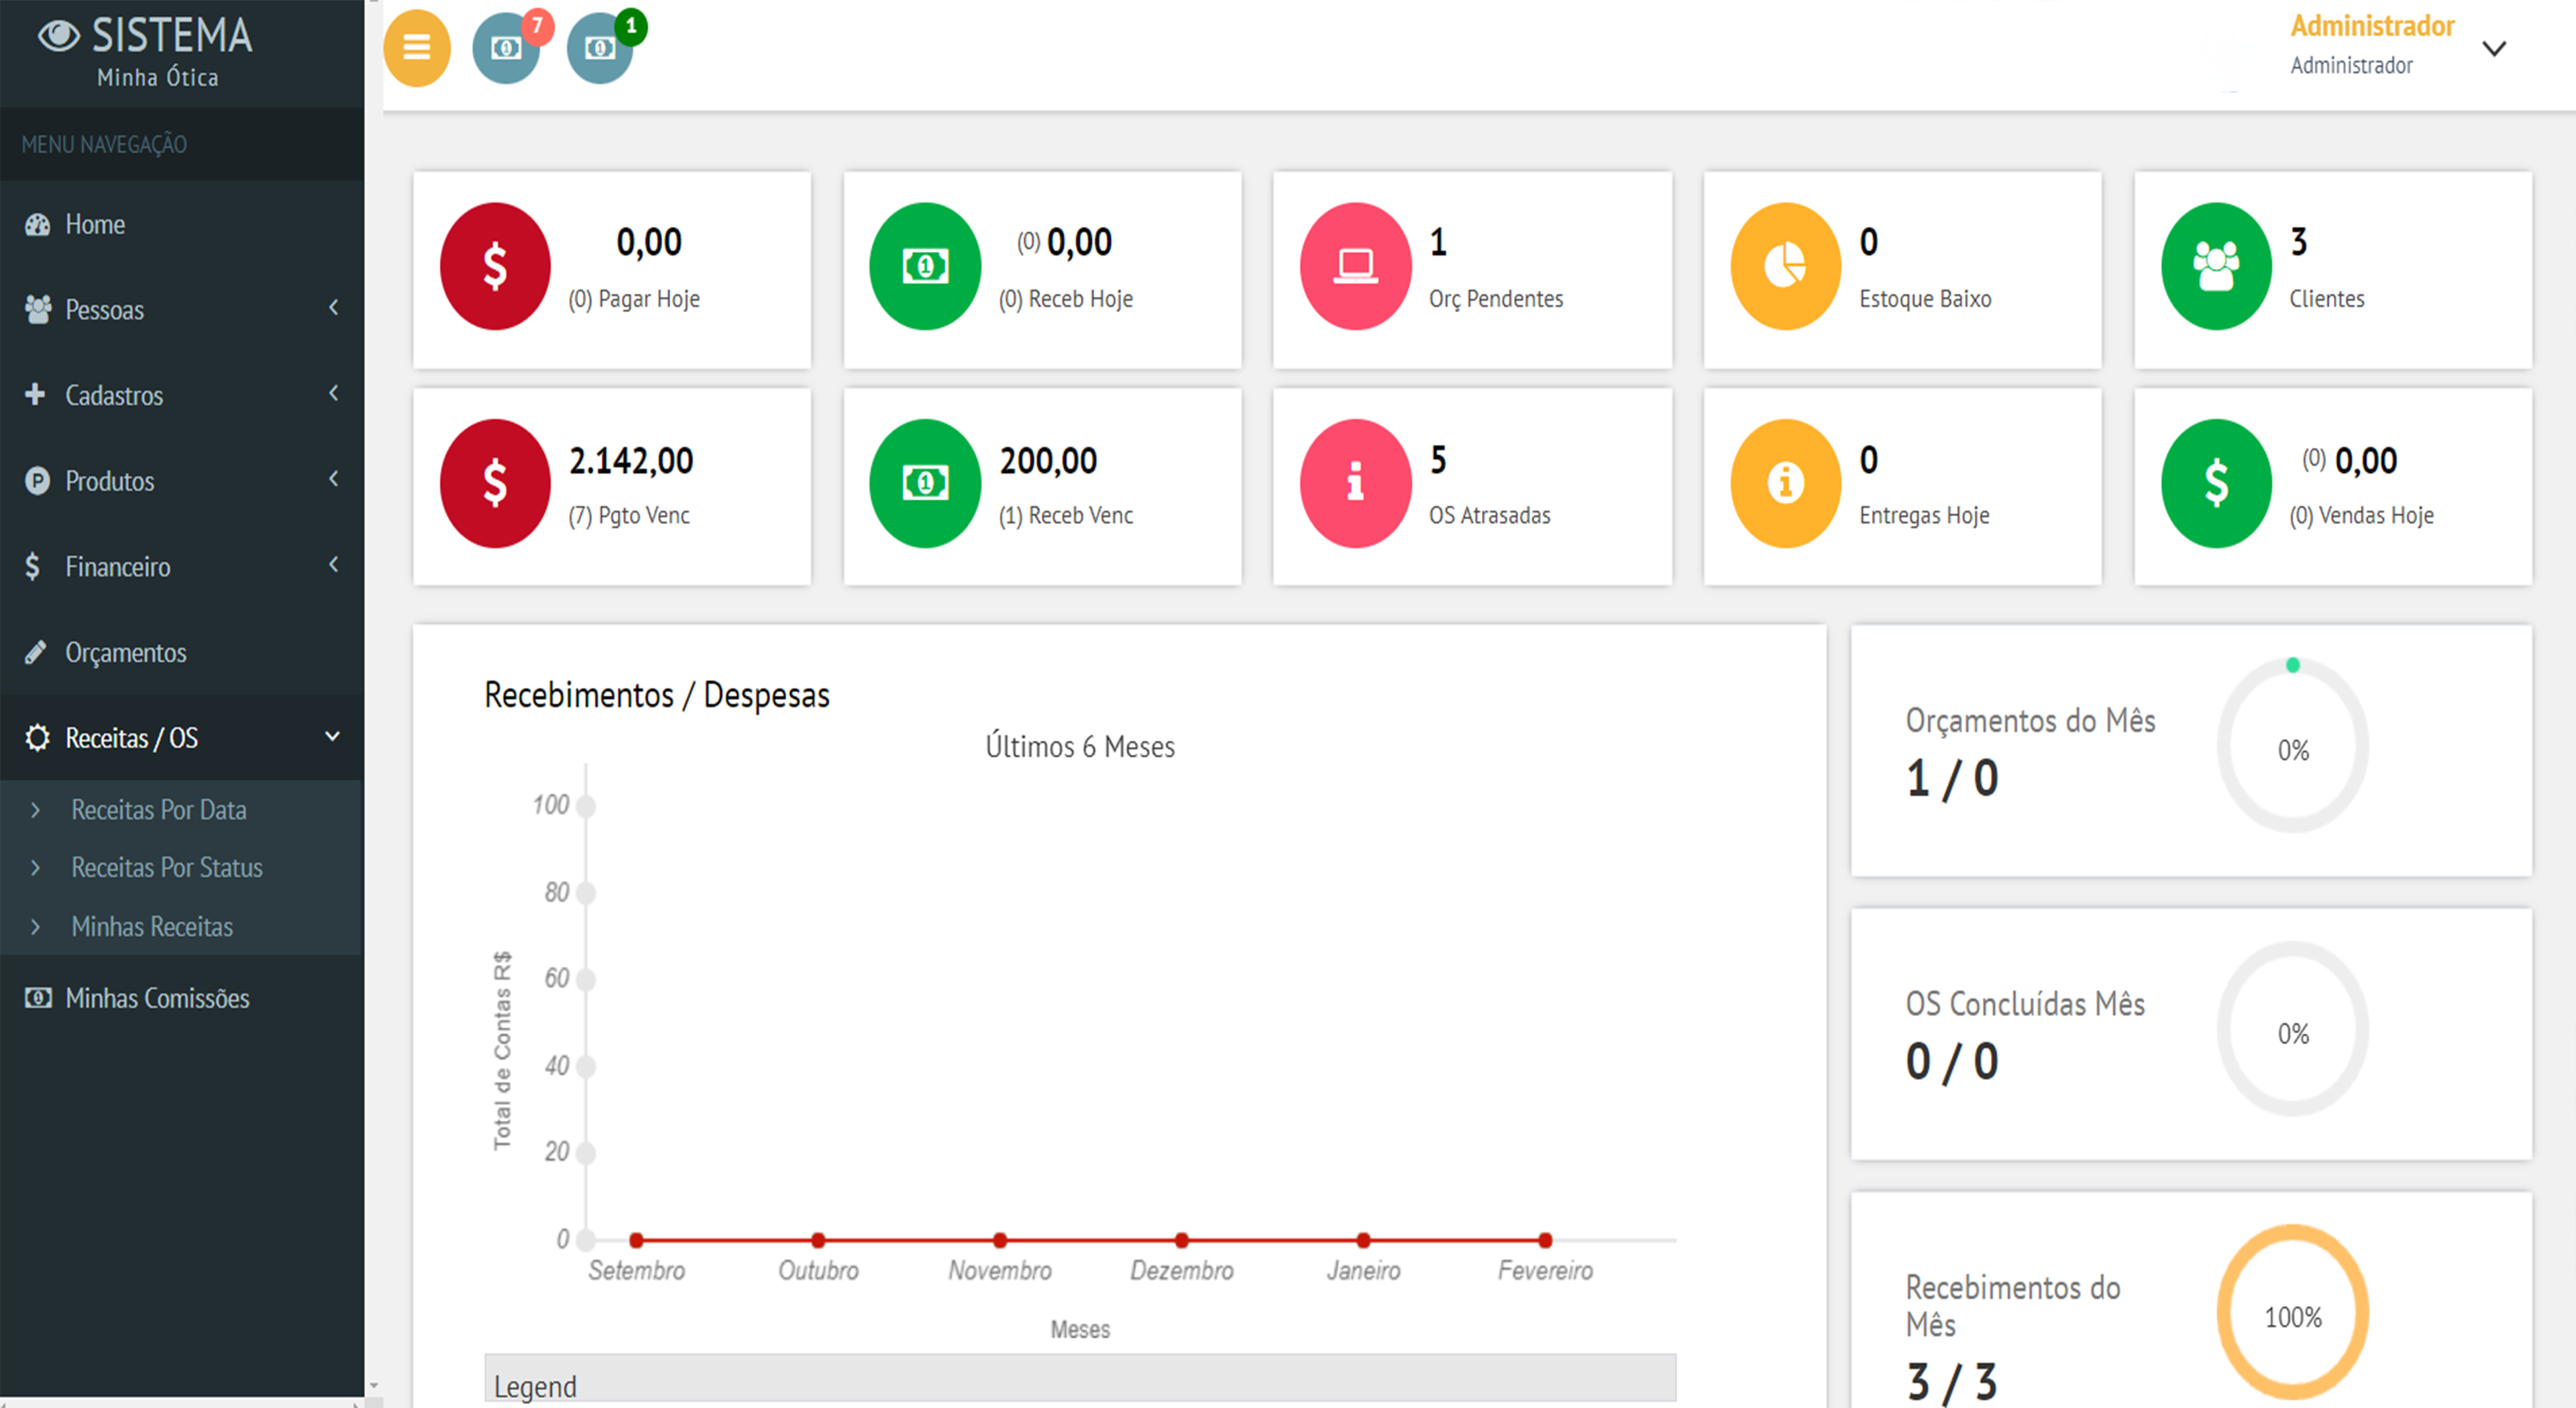Viewport: 2576px width, 1408px height.
Task: Toggle the yellow hamburger menu button
Action: 416,48
